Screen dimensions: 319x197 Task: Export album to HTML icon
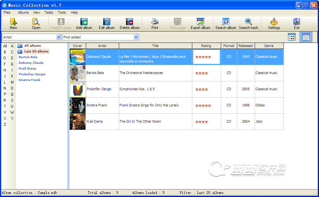pyautogui.click(x=201, y=21)
